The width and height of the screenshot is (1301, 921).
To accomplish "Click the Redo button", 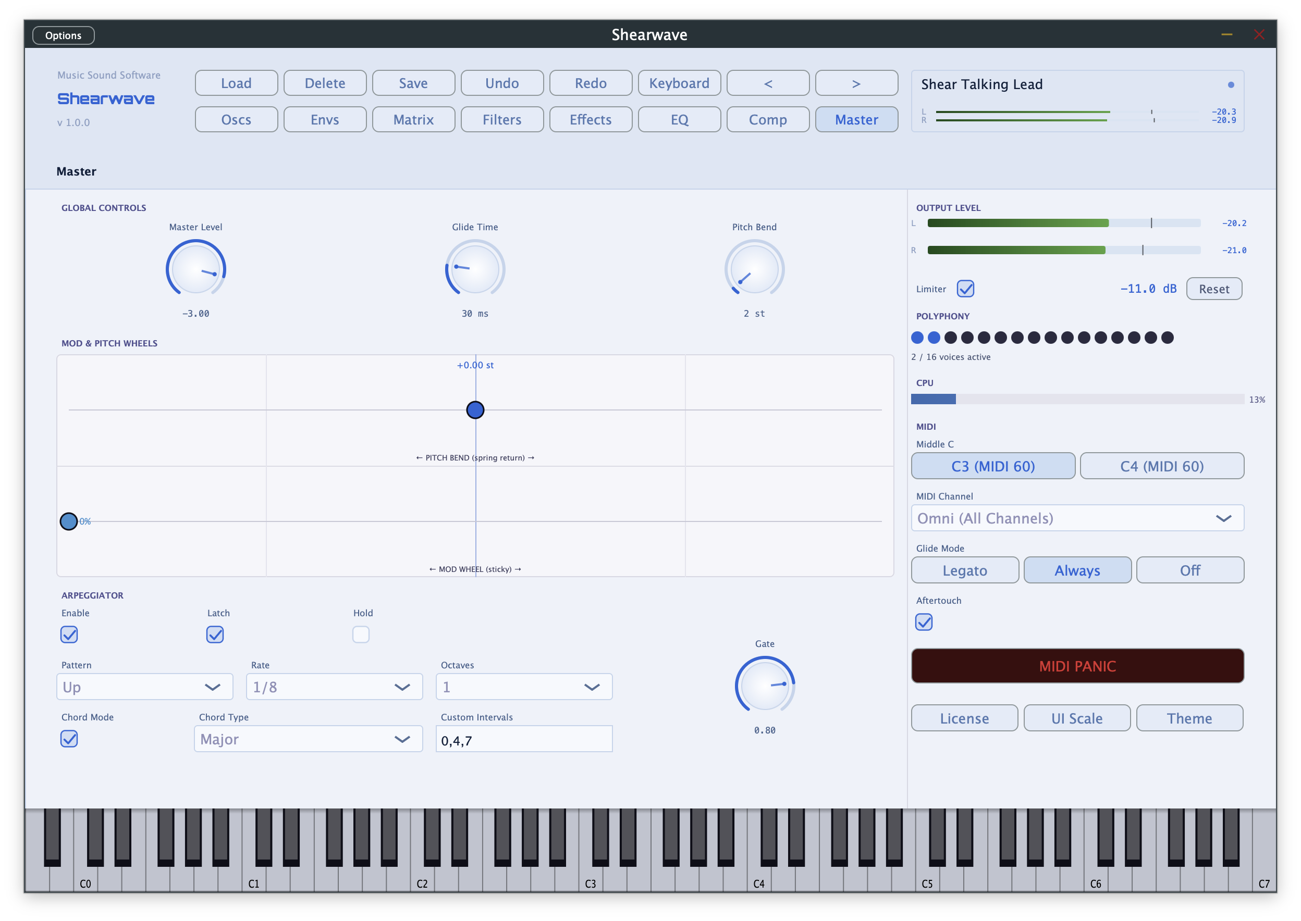I will coord(591,83).
